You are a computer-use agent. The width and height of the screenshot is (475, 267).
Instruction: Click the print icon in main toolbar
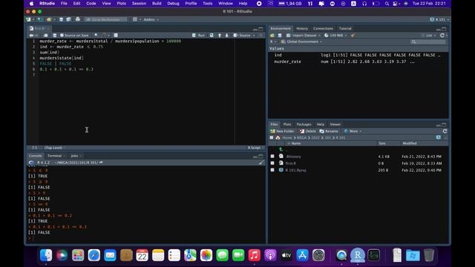[78, 19]
